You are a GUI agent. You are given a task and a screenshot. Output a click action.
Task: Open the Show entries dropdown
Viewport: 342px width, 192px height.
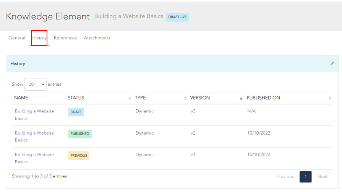pyautogui.click(x=35, y=84)
